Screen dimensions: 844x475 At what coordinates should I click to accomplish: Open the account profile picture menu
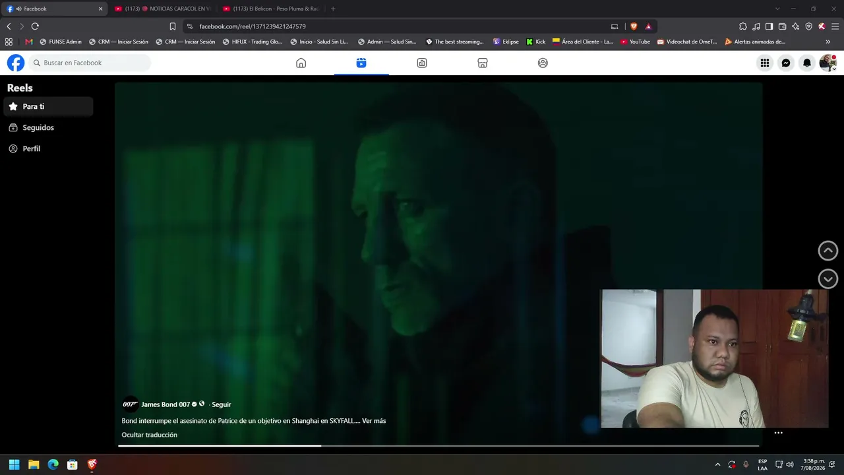tap(828, 63)
